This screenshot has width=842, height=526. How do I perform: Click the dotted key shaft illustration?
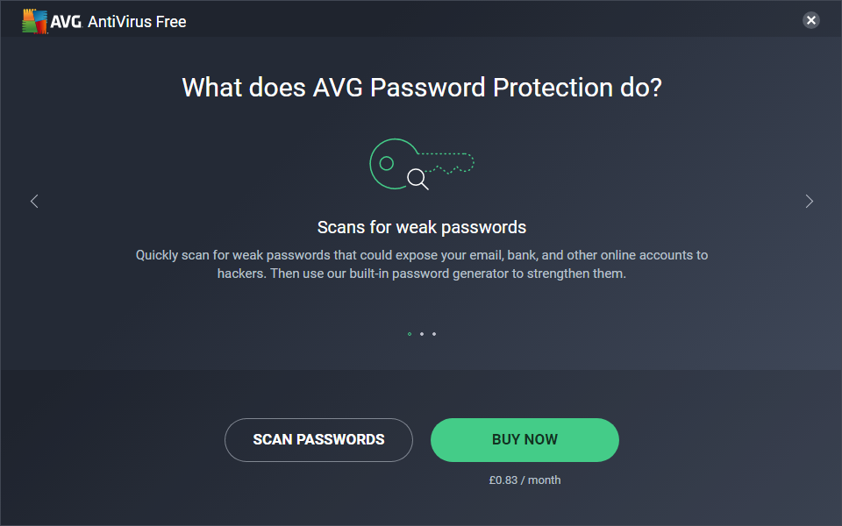pos(447,162)
